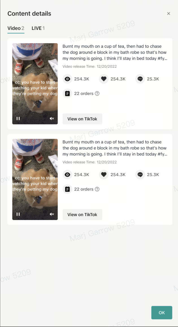Click the likes heart icon in first video card
Image resolution: width=178 pixels, height=327 pixels.
click(x=104, y=79)
